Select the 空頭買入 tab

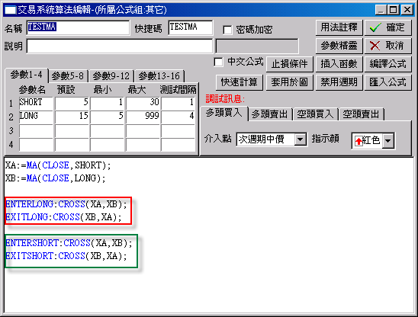(315, 114)
